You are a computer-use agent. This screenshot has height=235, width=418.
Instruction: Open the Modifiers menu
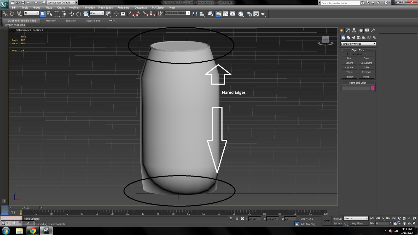point(74,8)
